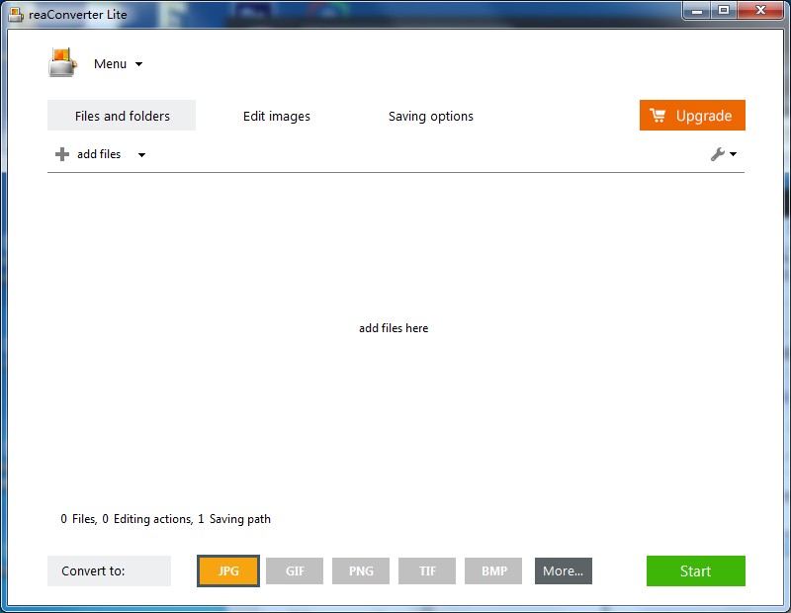
Task: Open More... formats list
Action: coord(564,571)
